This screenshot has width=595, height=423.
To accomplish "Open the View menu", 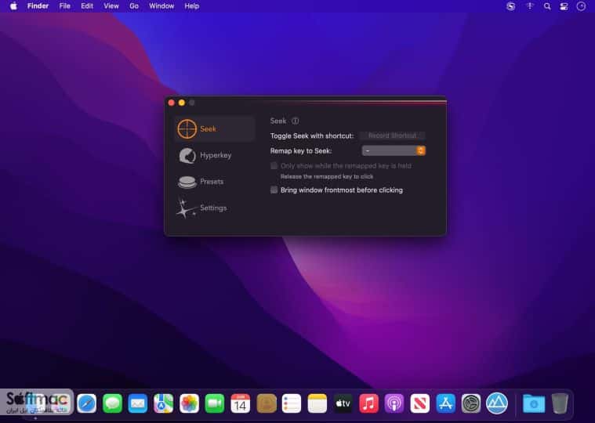I will click(111, 6).
